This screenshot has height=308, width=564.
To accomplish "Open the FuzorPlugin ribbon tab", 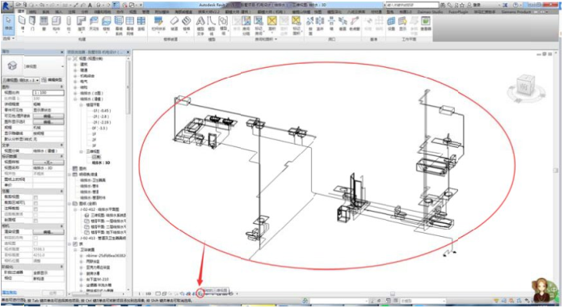I will point(458,12).
